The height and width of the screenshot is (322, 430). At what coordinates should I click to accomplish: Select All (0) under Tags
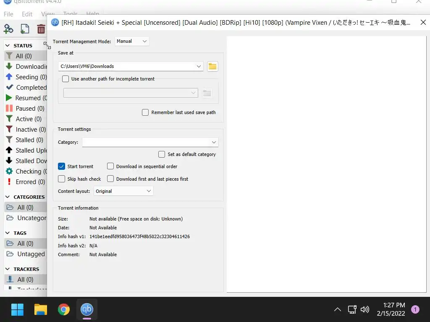pyautogui.click(x=26, y=244)
